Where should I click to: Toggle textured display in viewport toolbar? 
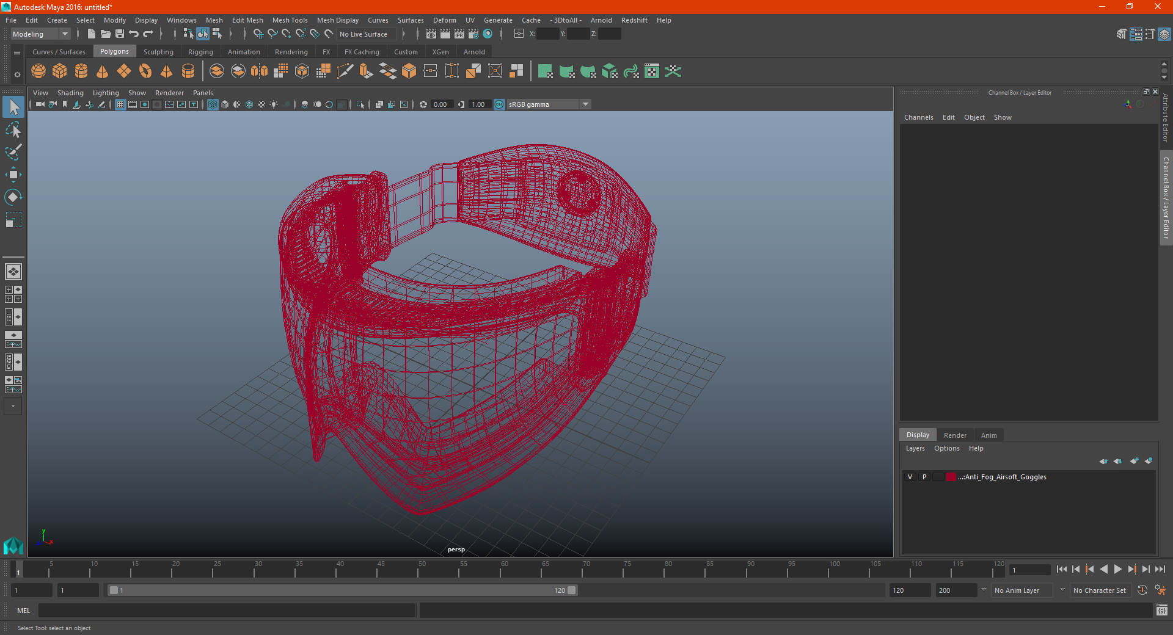pyautogui.click(x=261, y=104)
